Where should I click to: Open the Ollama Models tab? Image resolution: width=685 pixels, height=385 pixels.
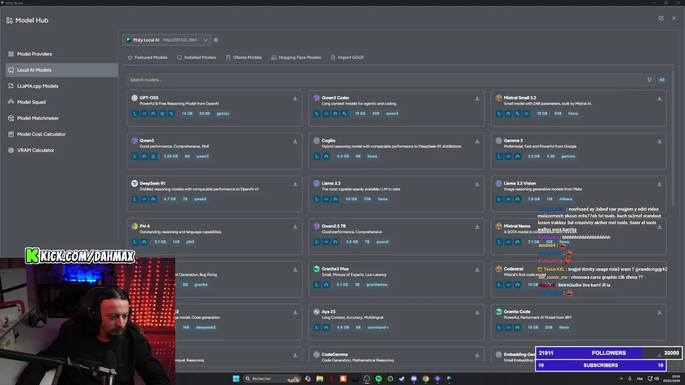(x=243, y=58)
